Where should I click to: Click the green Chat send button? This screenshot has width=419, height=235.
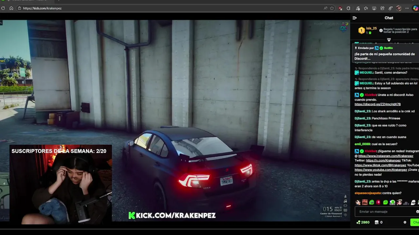[x=415, y=222]
